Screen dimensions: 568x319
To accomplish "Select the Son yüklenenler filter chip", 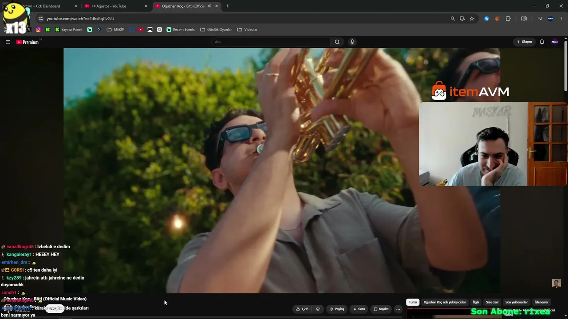I will point(517,302).
